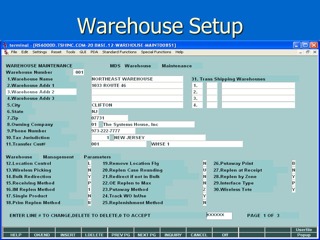Click Trans Shipping Warehouse row 4 description field

258,105
